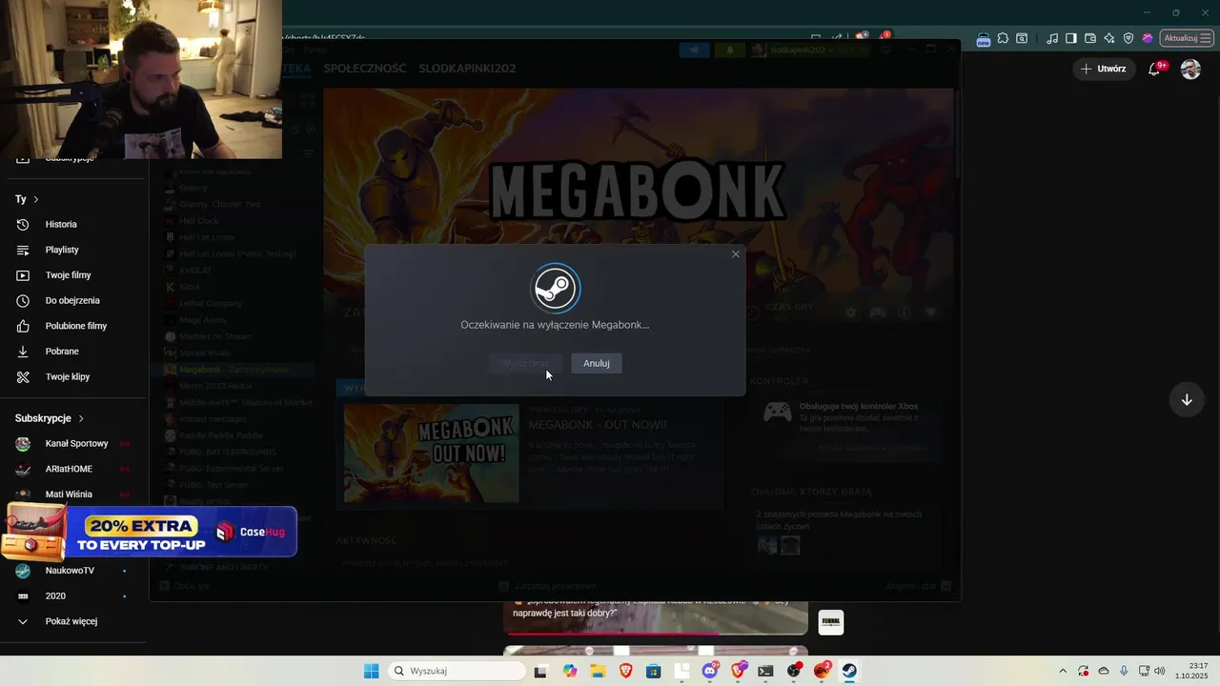Click the Aktualizuj browser update button
The image size is (1220, 686).
click(x=1186, y=38)
